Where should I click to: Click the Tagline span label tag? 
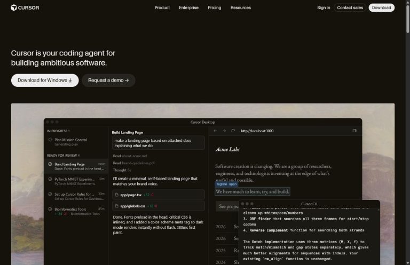[x=226, y=184]
